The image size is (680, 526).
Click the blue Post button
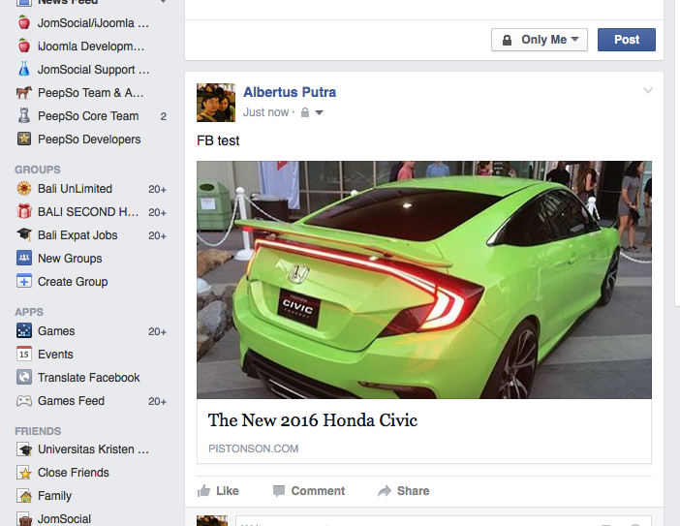626,40
